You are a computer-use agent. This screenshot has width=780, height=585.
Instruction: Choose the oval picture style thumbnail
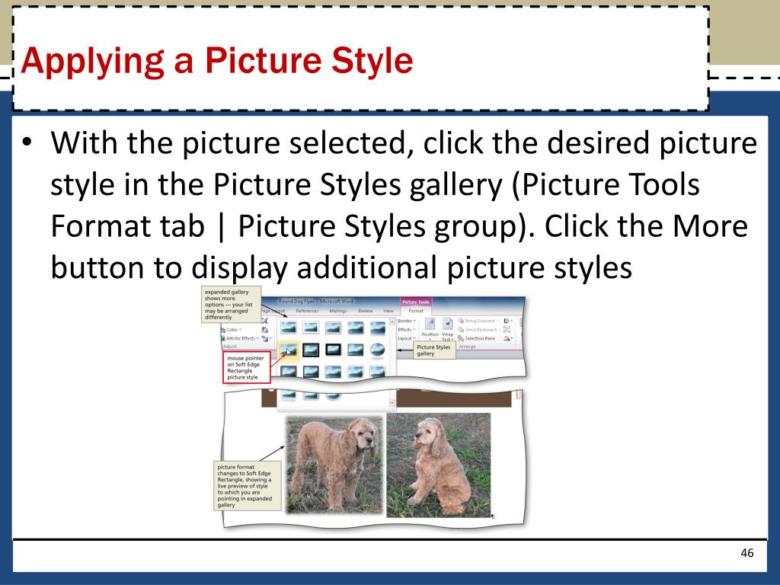coord(378,350)
